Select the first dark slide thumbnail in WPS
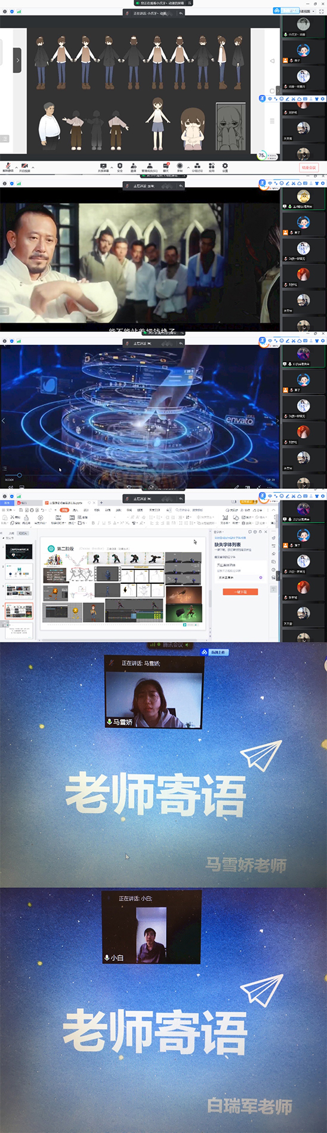327x1133 pixels. [18, 552]
